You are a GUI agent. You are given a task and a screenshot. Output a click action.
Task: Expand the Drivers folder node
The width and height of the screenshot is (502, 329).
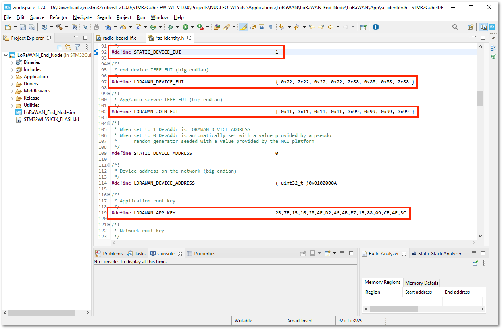12,84
